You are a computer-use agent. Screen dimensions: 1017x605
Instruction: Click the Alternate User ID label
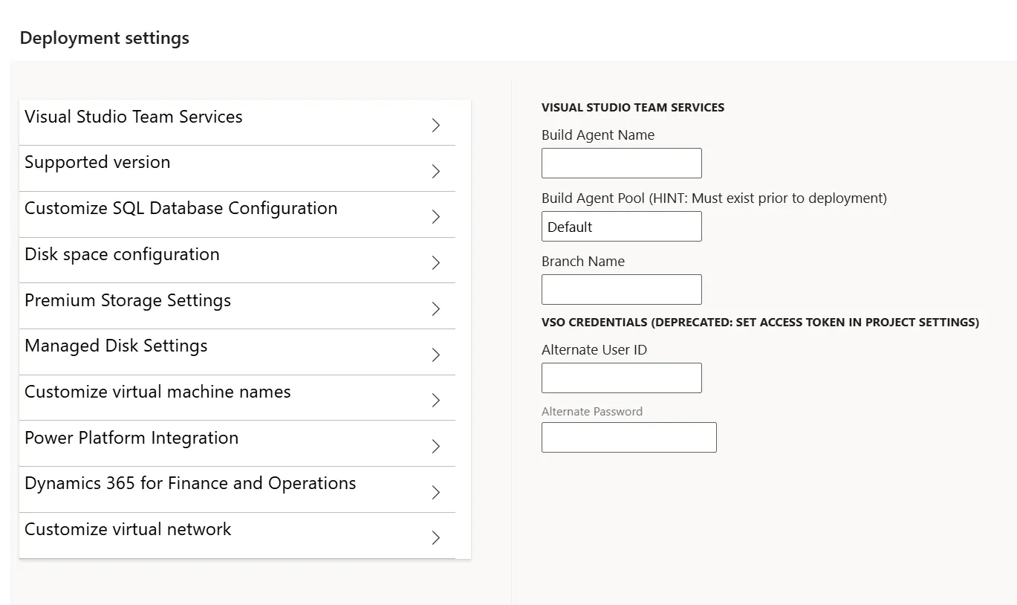click(x=594, y=350)
